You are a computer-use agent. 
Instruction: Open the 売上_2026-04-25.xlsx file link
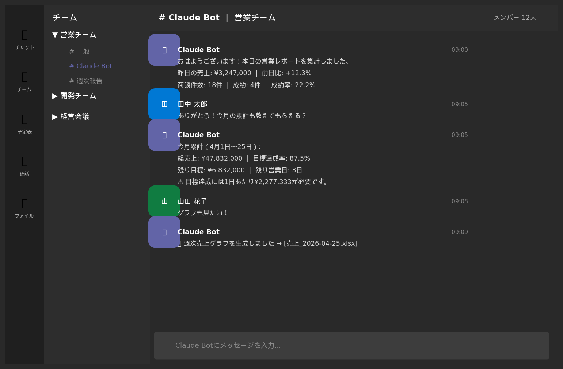[321, 243]
